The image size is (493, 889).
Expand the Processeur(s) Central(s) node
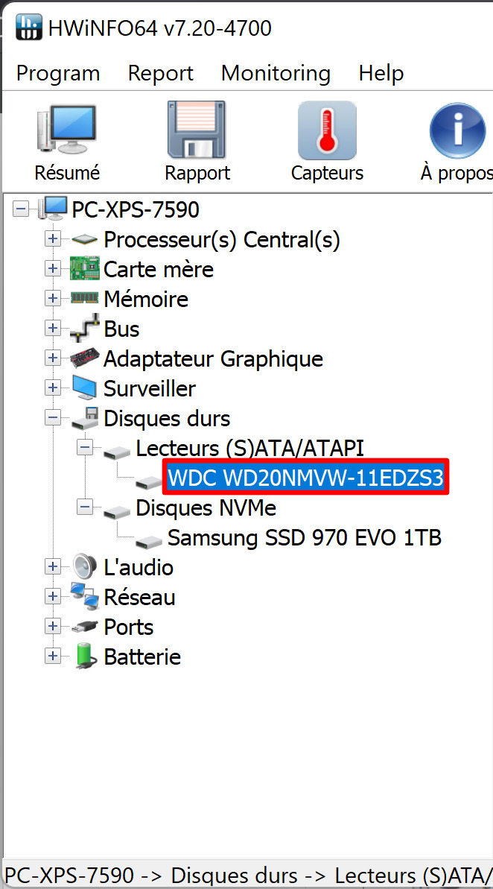tap(53, 239)
